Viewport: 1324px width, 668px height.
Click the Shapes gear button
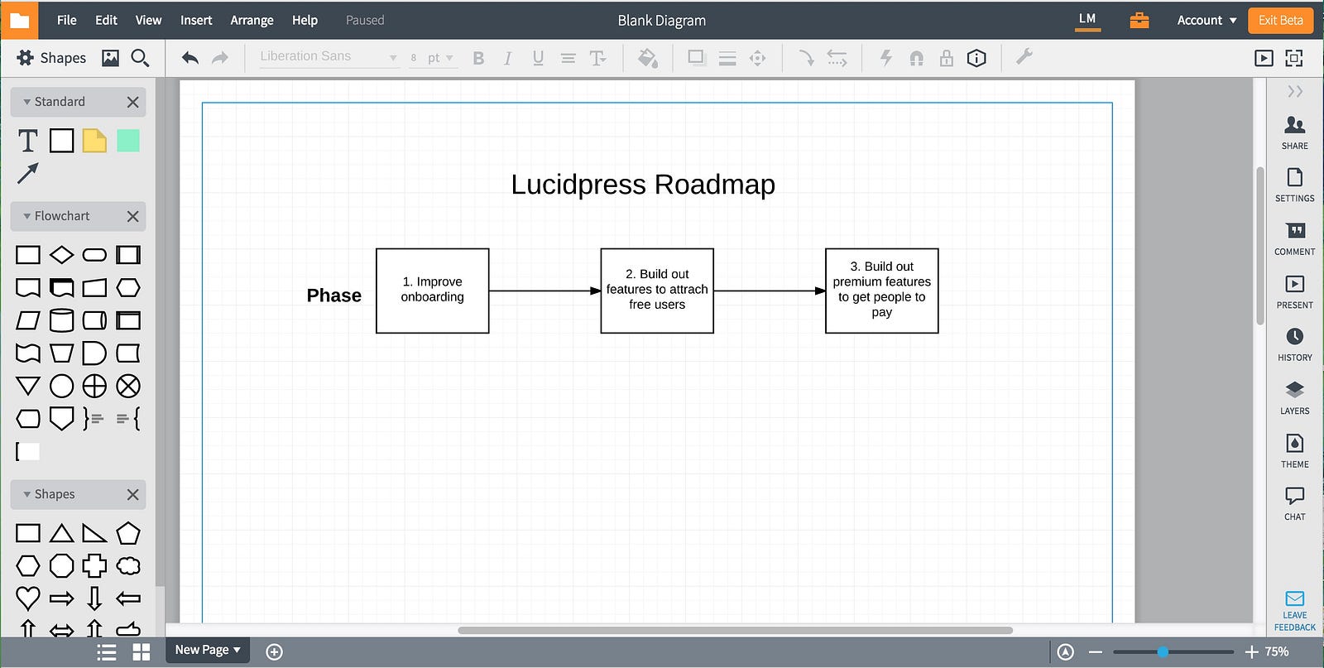[x=51, y=58]
